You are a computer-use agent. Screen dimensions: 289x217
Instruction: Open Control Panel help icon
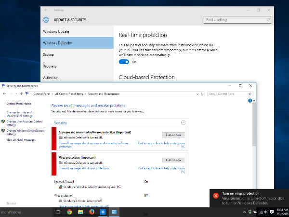pyautogui.click(x=250, y=101)
